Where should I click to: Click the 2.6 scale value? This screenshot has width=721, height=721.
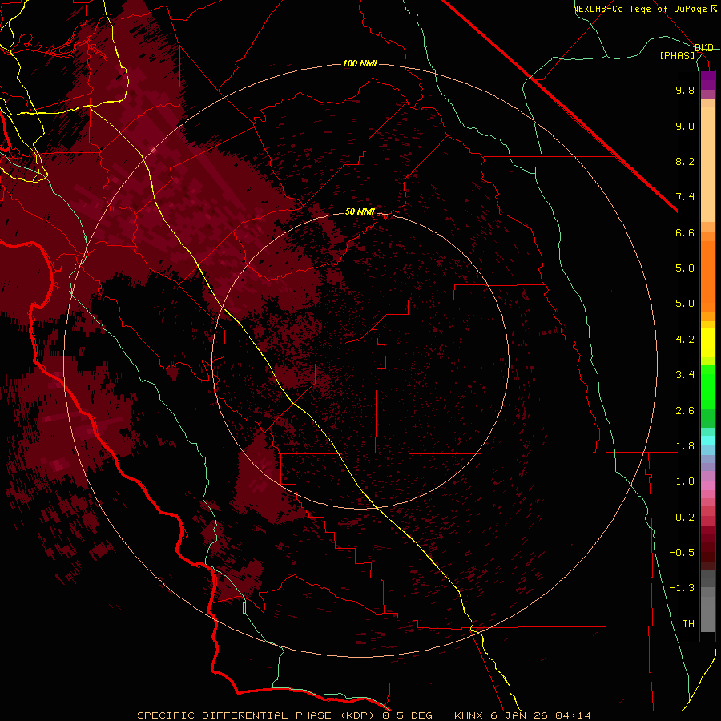pos(685,411)
